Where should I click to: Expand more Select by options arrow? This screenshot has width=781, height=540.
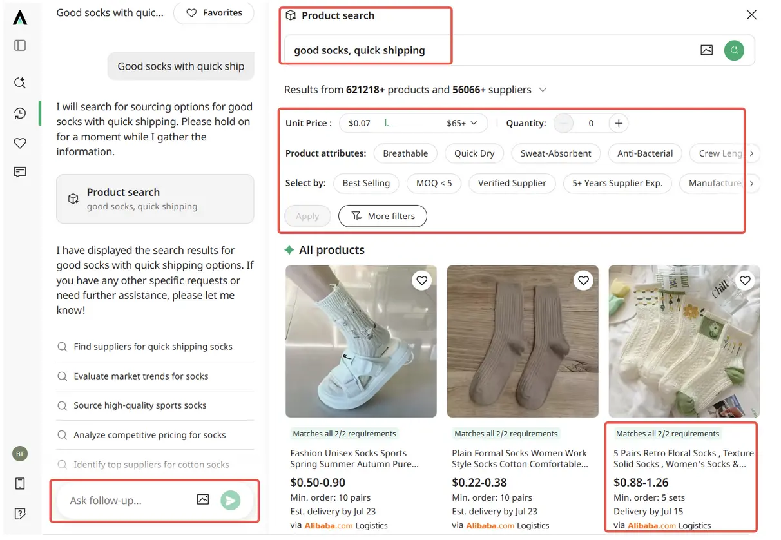click(x=751, y=183)
